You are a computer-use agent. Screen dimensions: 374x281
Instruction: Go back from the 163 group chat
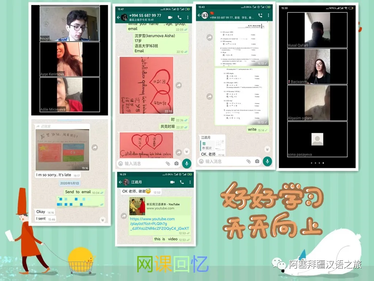click(199, 15)
